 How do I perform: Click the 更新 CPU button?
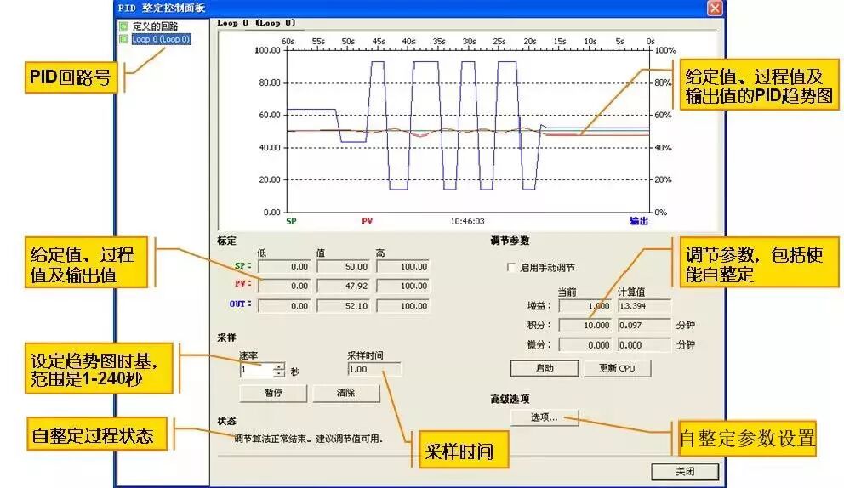pos(617,369)
